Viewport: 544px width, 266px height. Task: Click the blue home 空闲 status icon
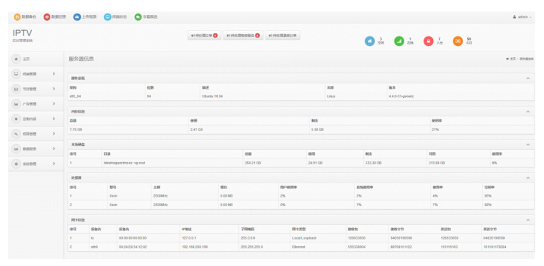369,41
